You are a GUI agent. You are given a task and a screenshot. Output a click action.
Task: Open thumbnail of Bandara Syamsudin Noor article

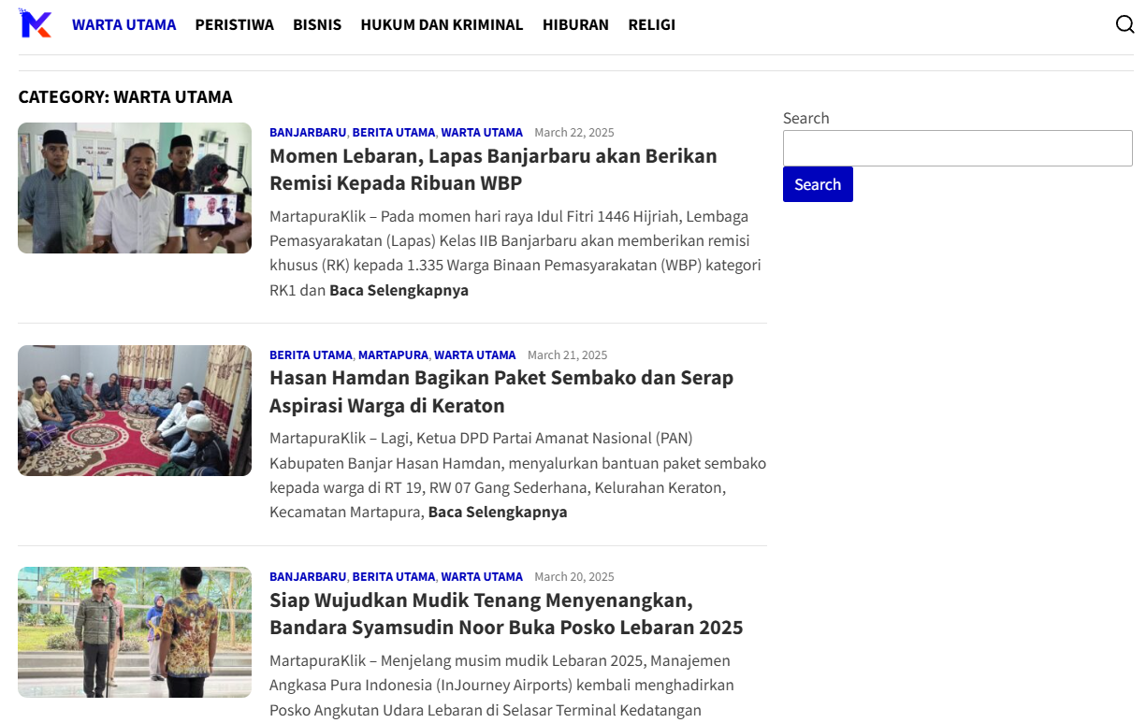click(135, 632)
